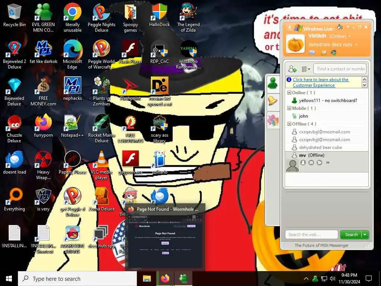Click the Add a contact icon in Messenger

[x=292, y=69]
